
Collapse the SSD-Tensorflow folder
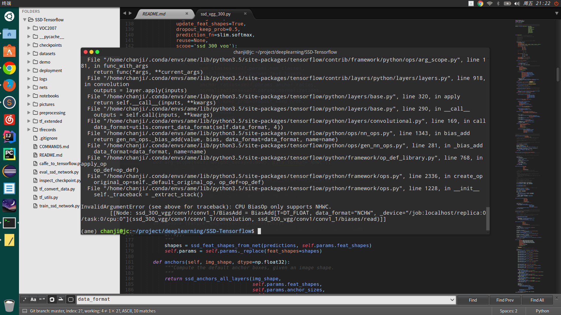pyautogui.click(x=25, y=20)
